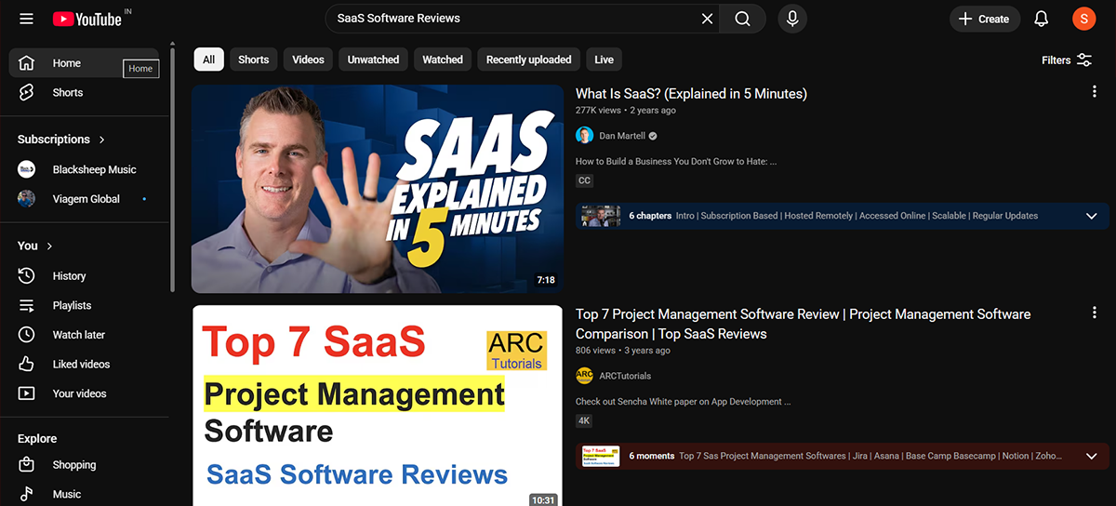Open the search Filters panel
1116x506 pixels.
tap(1067, 60)
